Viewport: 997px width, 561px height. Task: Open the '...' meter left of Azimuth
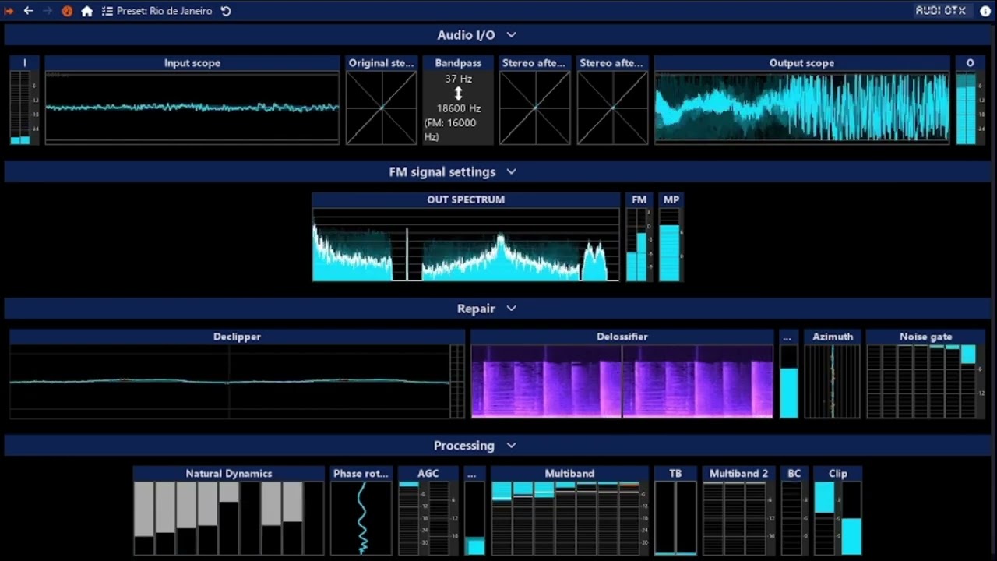[x=788, y=374]
